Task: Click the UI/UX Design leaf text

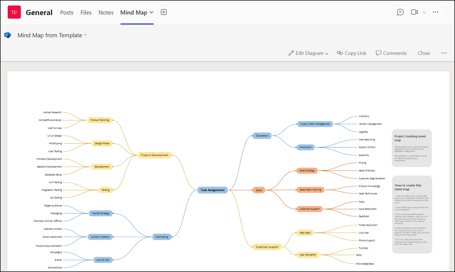Action: (x=55, y=136)
